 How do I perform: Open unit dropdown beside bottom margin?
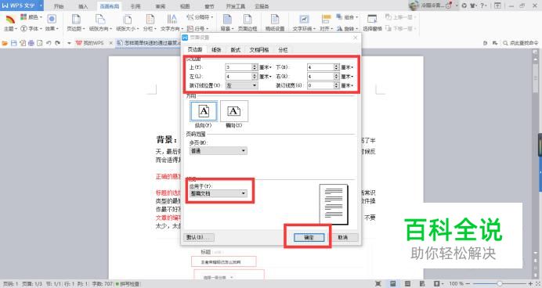347,67
